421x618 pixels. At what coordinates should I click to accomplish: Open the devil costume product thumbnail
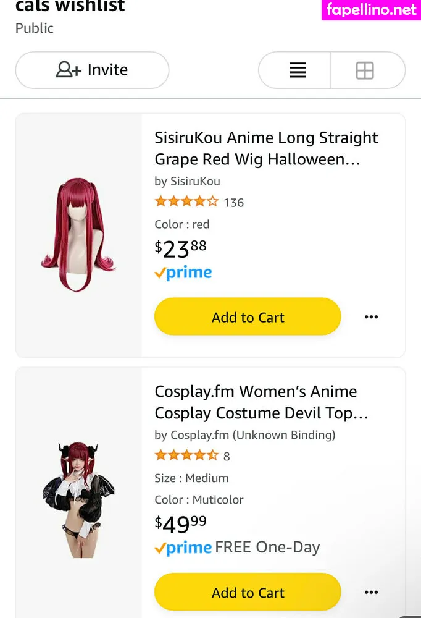point(78,499)
